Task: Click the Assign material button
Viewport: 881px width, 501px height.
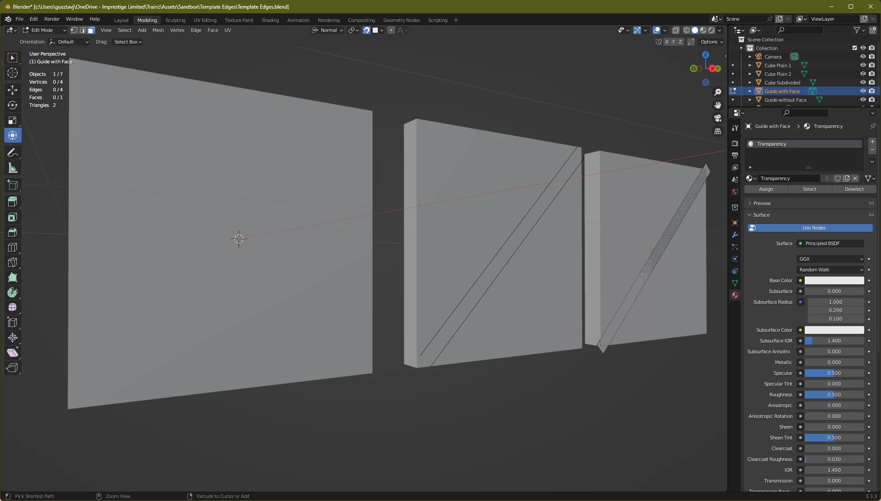Action: [766, 189]
